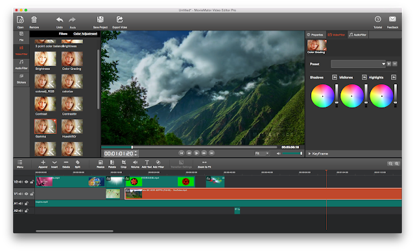
Task: Switch to the Properties tab
Action: (316, 34)
